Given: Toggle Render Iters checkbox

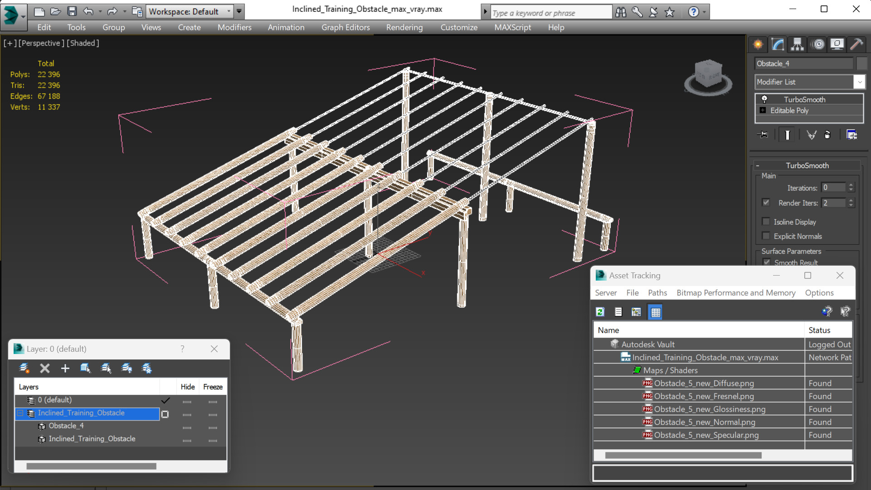Looking at the screenshot, I should coord(766,203).
